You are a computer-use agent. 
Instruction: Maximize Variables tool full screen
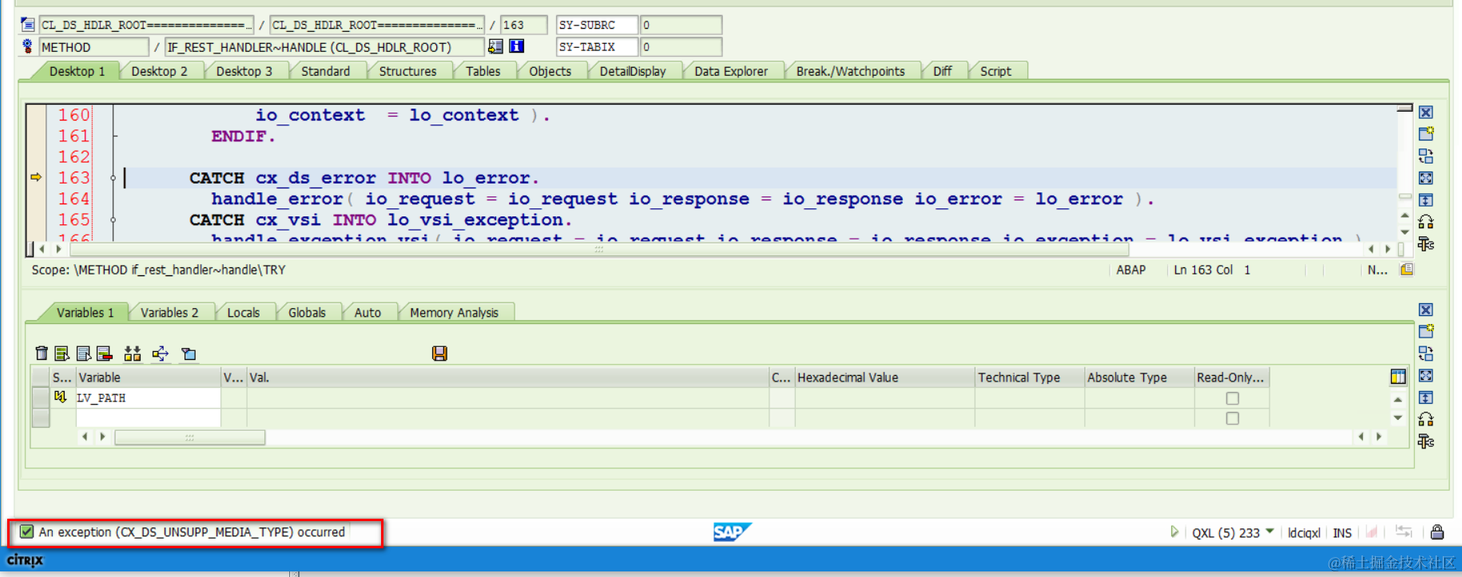point(1426,375)
